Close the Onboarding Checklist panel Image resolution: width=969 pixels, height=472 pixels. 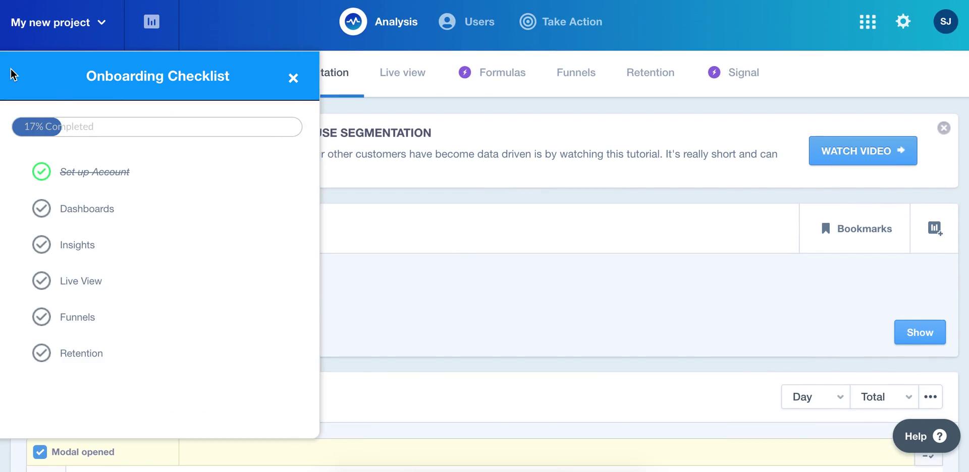click(293, 78)
